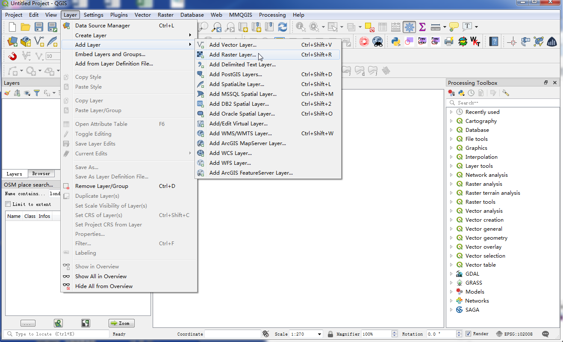Viewport: 563px width, 342px height.
Task: Open the Python console icon
Action: (396, 42)
